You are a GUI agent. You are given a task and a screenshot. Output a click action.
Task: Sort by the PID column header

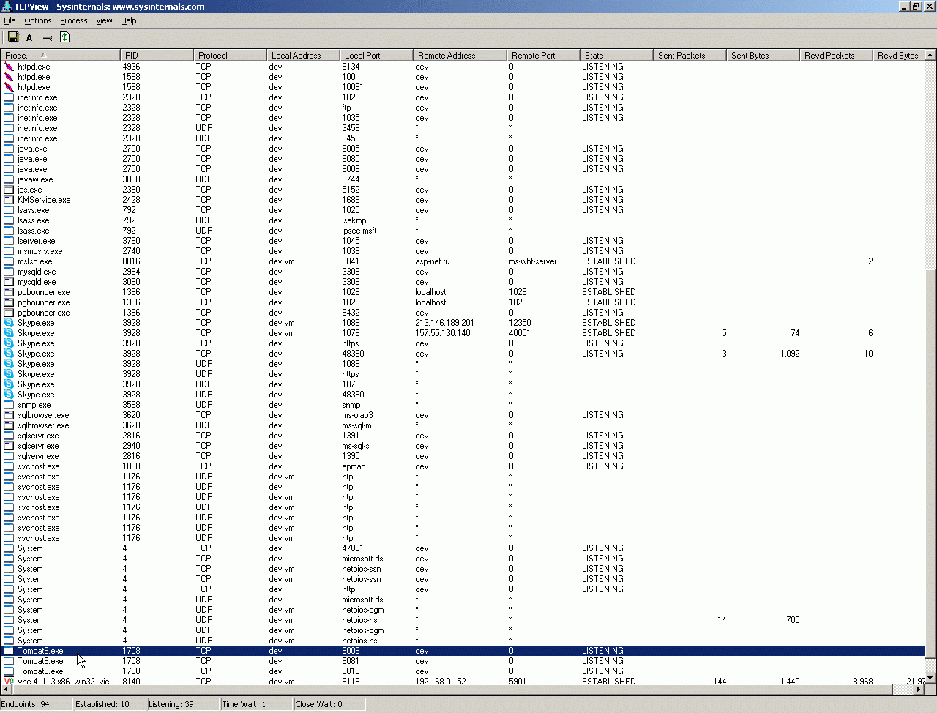[157, 55]
